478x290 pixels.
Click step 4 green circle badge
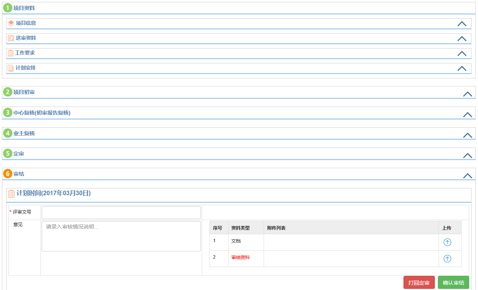[x=8, y=133]
